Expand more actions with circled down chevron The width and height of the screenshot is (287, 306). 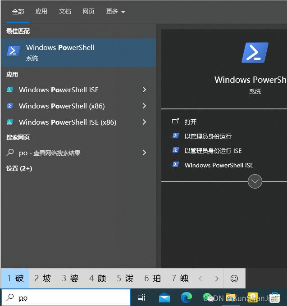(255, 181)
